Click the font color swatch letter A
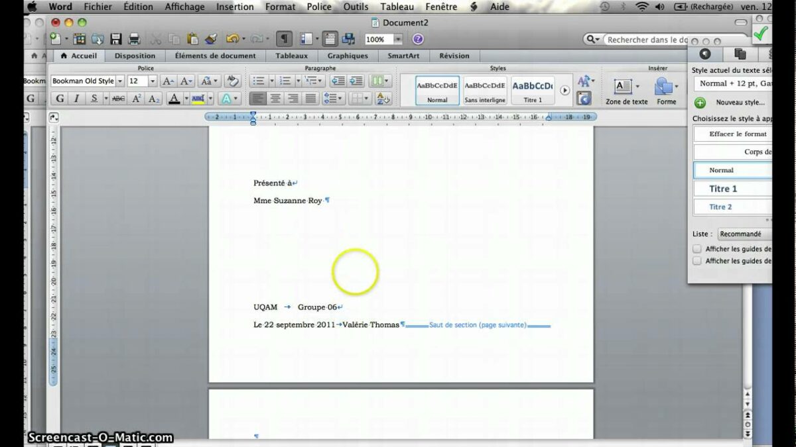The width and height of the screenshot is (796, 447). 174,99
